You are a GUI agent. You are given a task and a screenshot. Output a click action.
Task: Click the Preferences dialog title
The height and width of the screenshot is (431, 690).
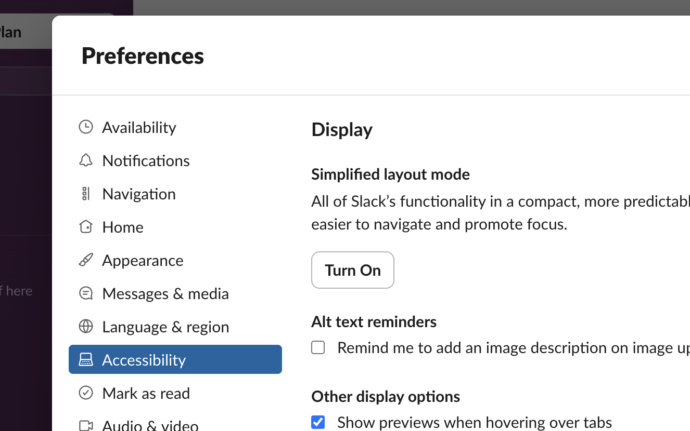point(143,56)
